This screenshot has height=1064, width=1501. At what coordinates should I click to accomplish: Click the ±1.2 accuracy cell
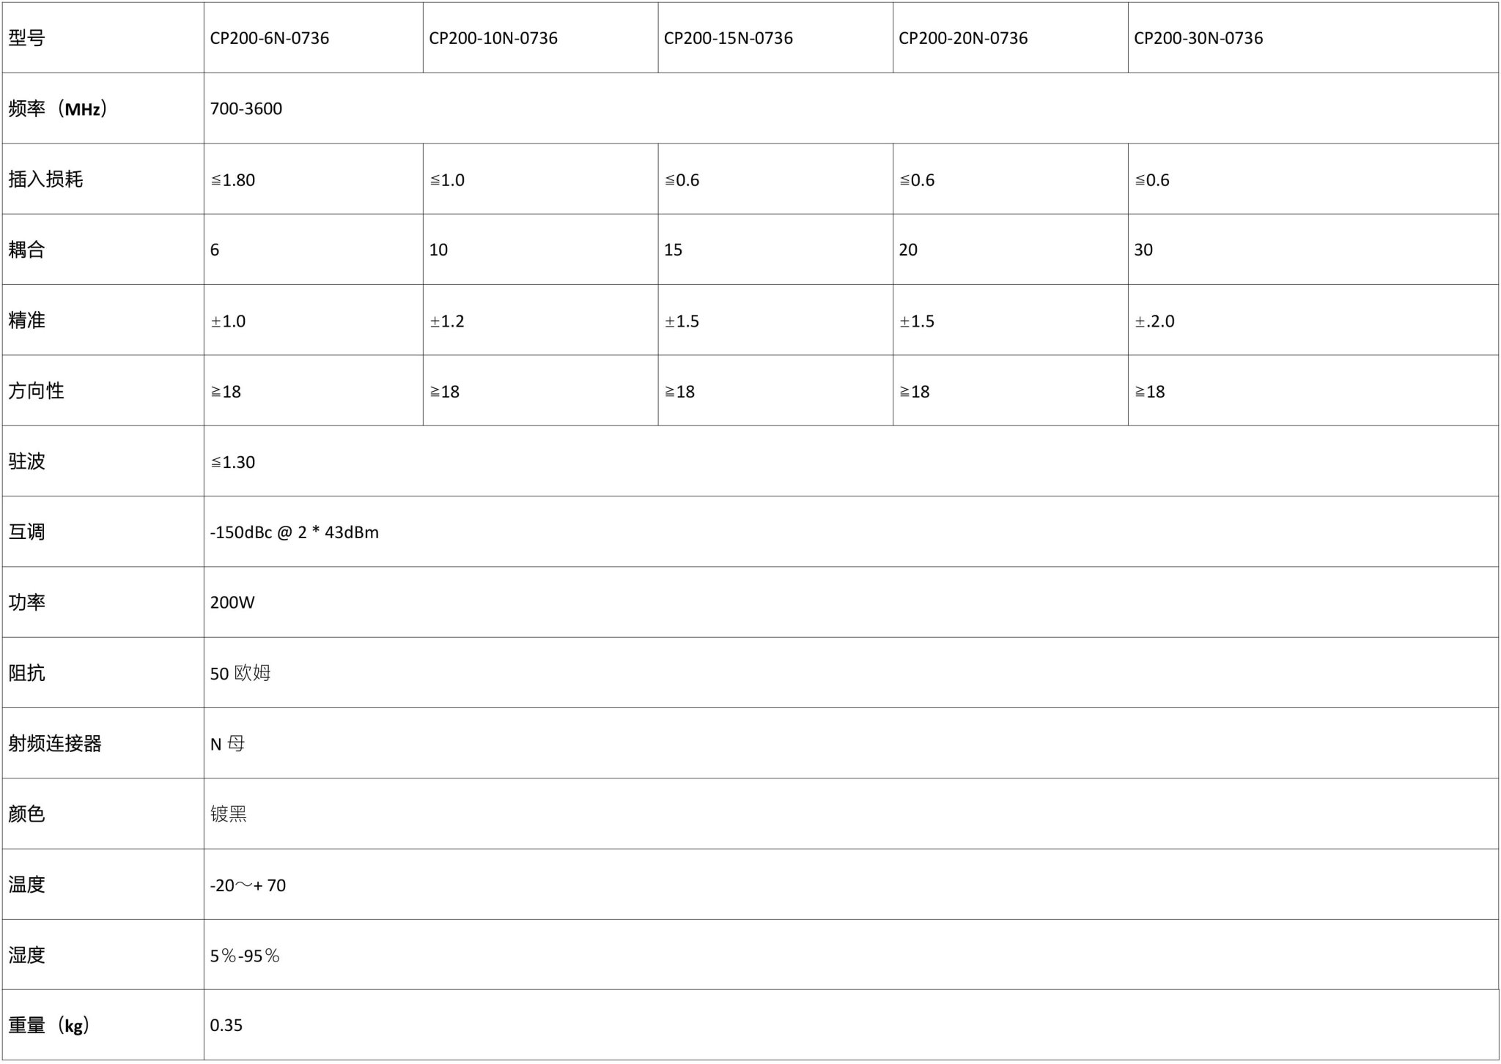[x=540, y=321]
